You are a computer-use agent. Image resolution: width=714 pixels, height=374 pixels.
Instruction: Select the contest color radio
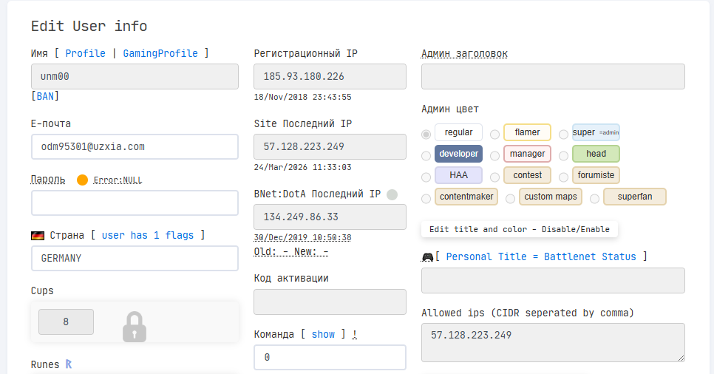[495, 177]
